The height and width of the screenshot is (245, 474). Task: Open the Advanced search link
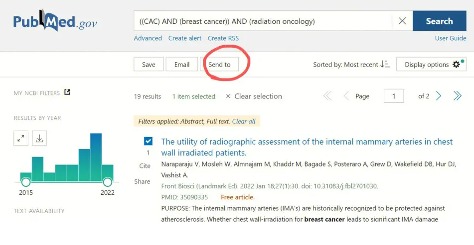pyautogui.click(x=148, y=38)
